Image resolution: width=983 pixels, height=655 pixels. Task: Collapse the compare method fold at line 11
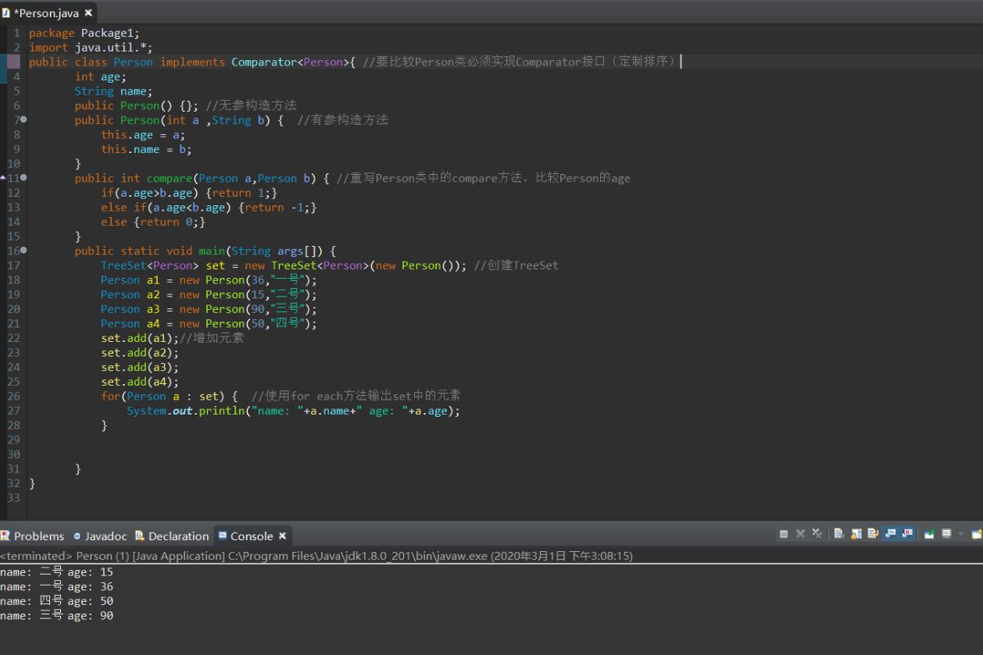point(23,178)
